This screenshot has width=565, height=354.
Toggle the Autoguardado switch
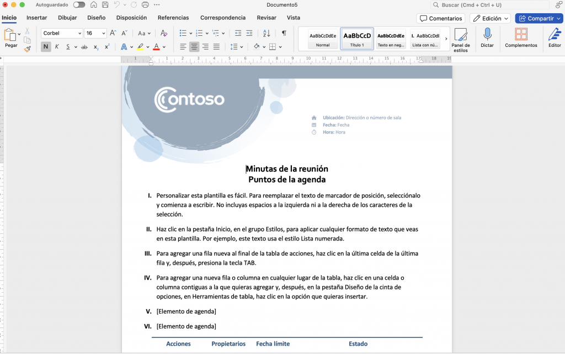pyautogui.click(x=79, y=5)
